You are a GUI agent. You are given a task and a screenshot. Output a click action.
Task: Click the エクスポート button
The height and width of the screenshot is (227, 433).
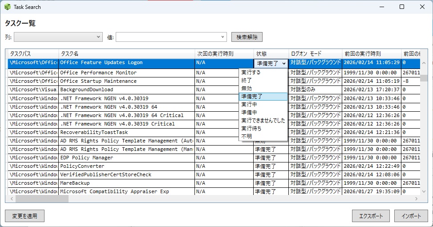point(371,216)
